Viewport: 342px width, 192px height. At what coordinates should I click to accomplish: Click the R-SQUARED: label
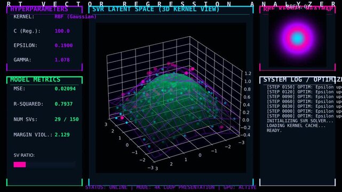[28, 104]
